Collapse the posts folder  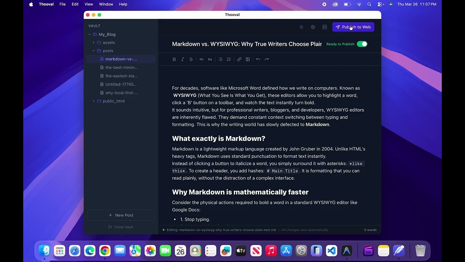pyautogui.click(x=93, y=51)
